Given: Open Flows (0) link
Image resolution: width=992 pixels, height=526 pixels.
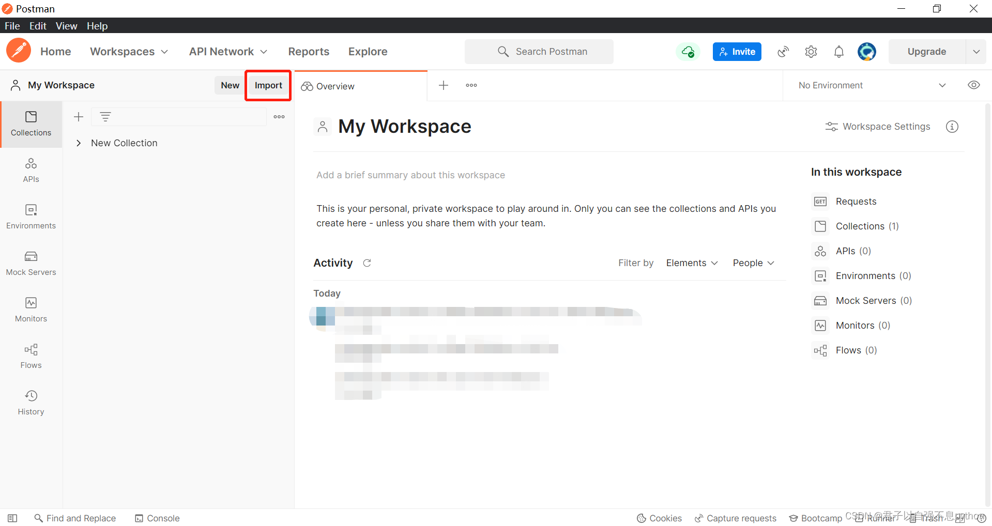Looking at the screenshot, I should click(845, 350).
